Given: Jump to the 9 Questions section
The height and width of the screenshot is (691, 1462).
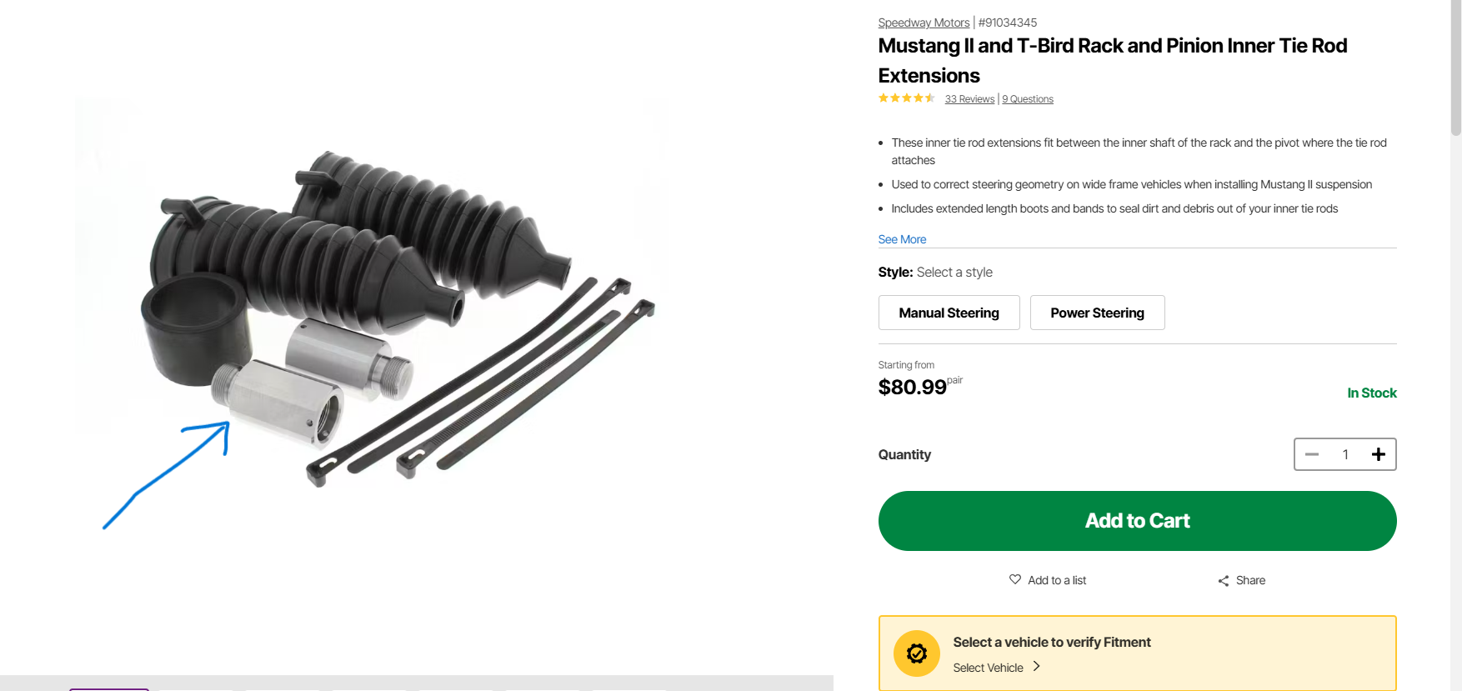Looking at the screenshot, I should [x=1028, y=99].
